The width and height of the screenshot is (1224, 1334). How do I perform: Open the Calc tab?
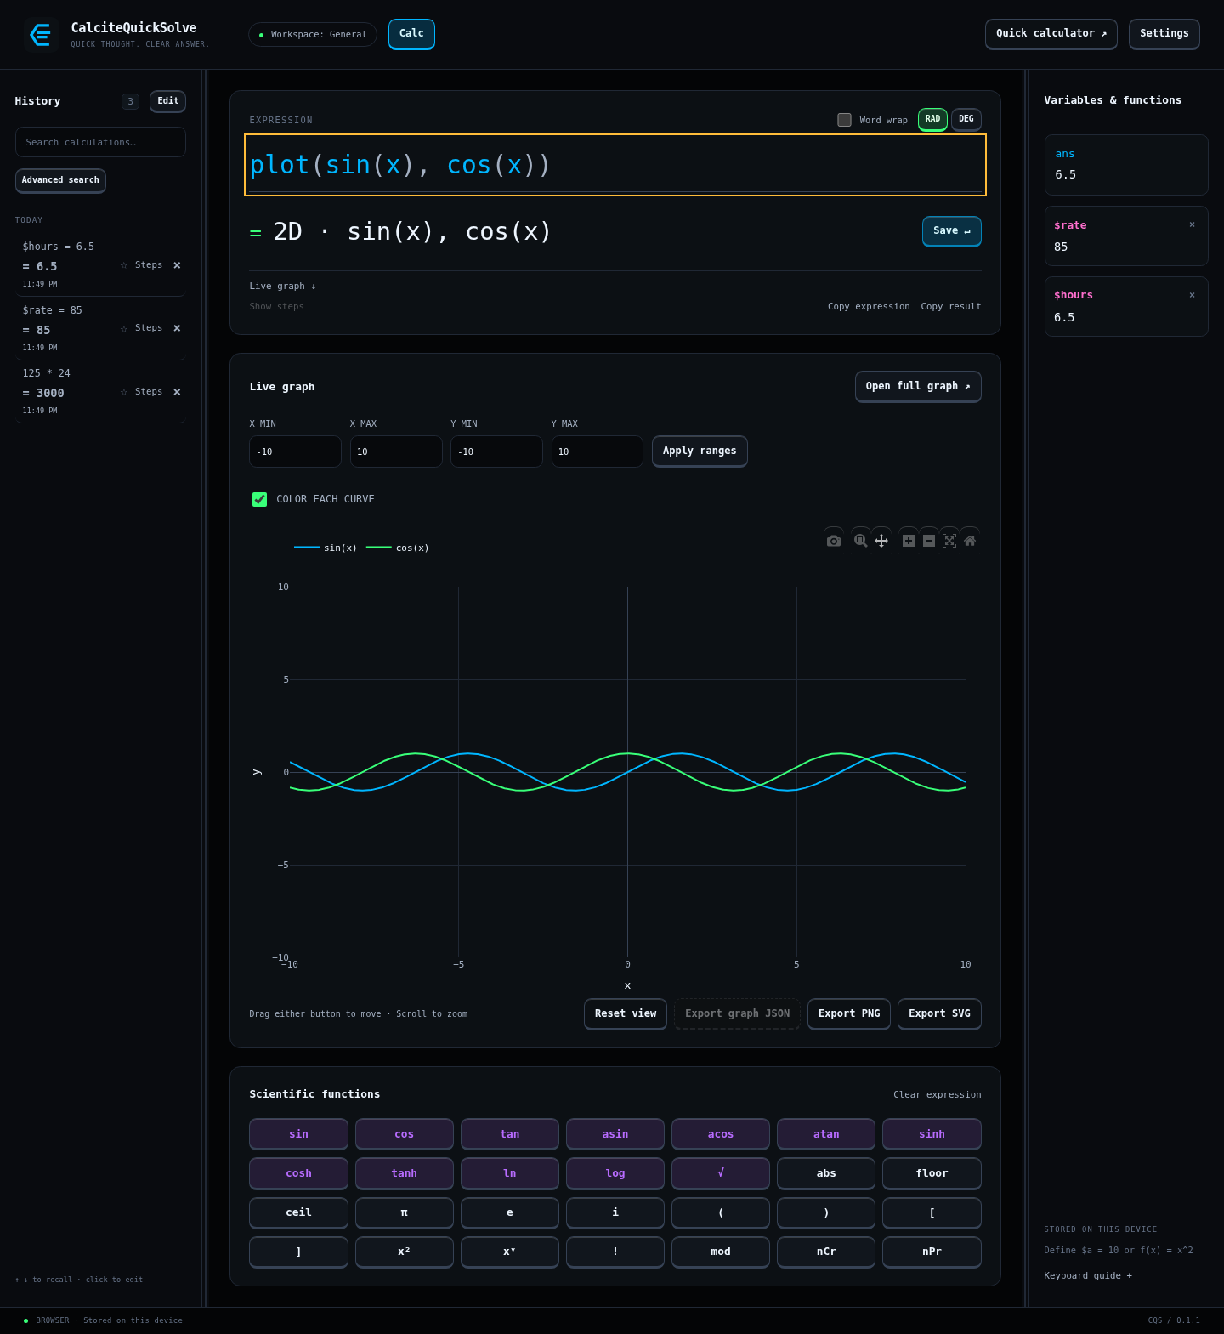(x=411, y=34)
